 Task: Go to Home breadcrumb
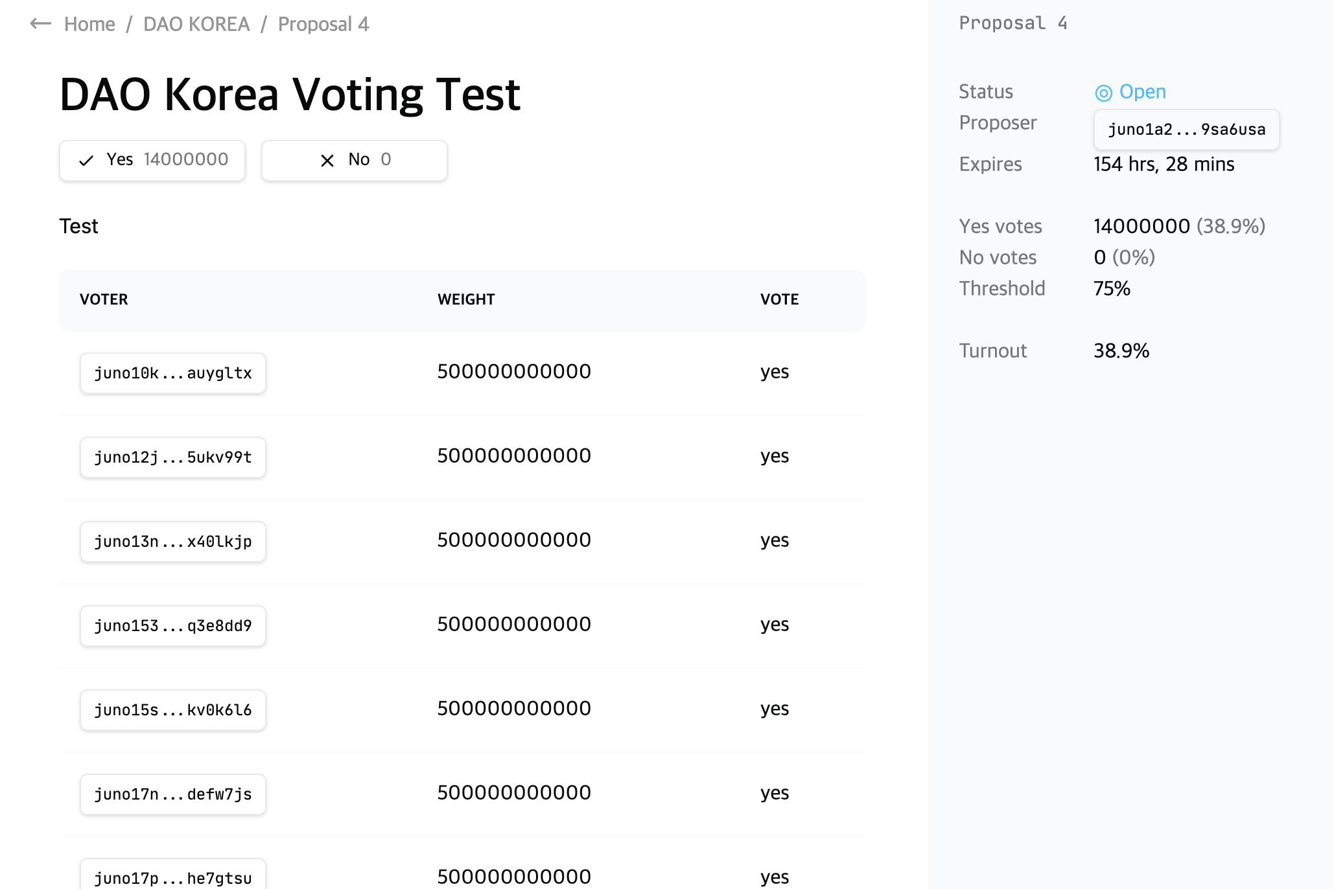(89, 24)
